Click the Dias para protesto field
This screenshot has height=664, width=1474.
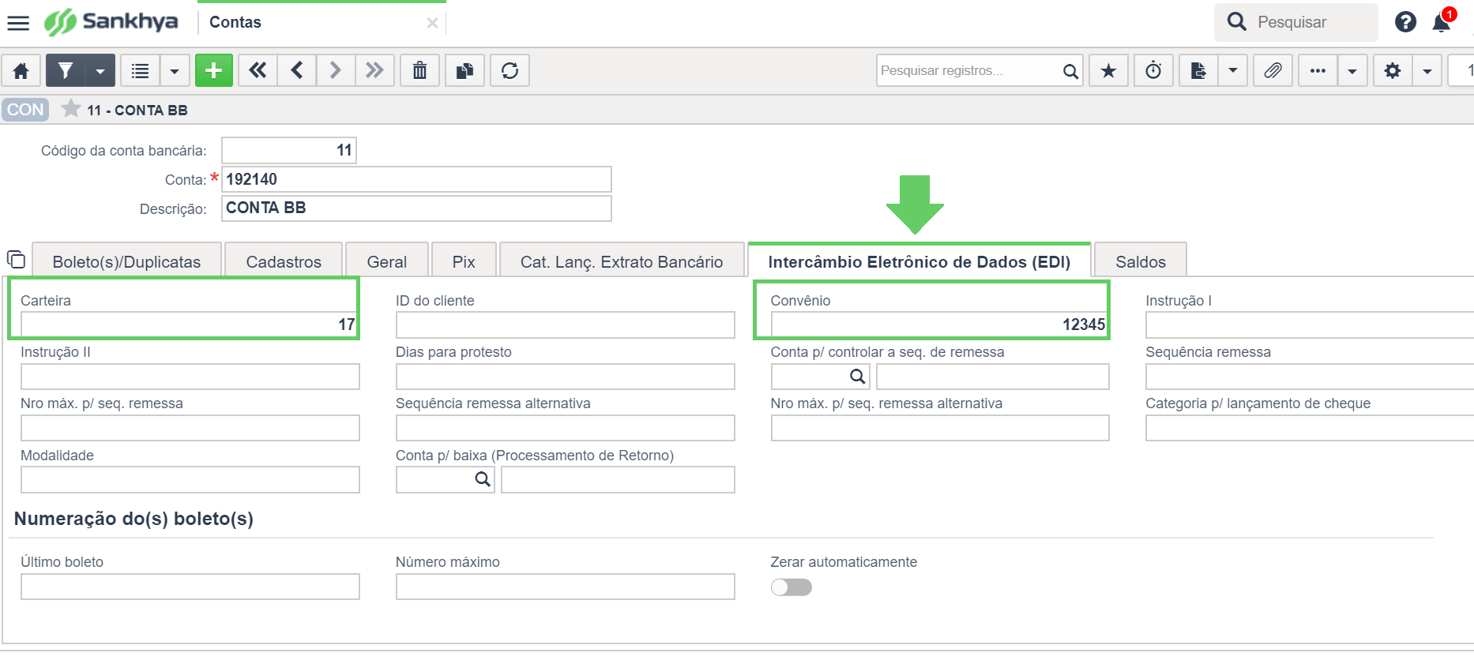[565, 376]
